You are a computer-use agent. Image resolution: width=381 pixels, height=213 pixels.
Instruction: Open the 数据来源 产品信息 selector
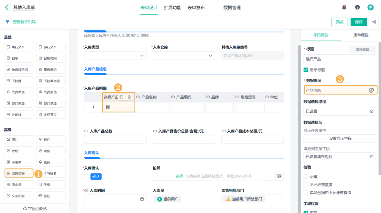[371, 90]
